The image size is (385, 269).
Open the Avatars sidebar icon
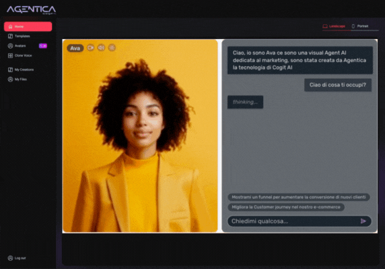pos(10,46)
